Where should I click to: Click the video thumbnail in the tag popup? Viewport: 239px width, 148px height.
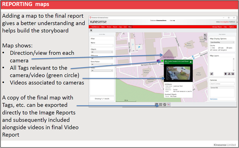point(178,73)
